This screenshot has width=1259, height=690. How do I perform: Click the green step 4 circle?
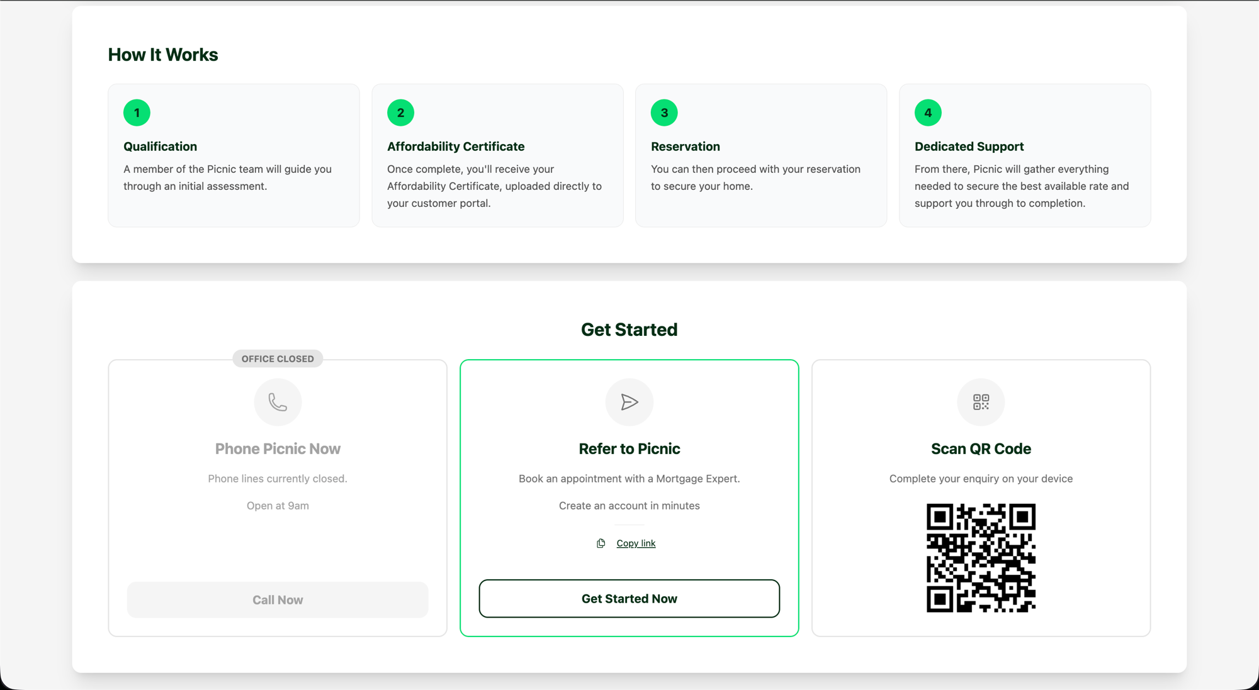point(928,113)
